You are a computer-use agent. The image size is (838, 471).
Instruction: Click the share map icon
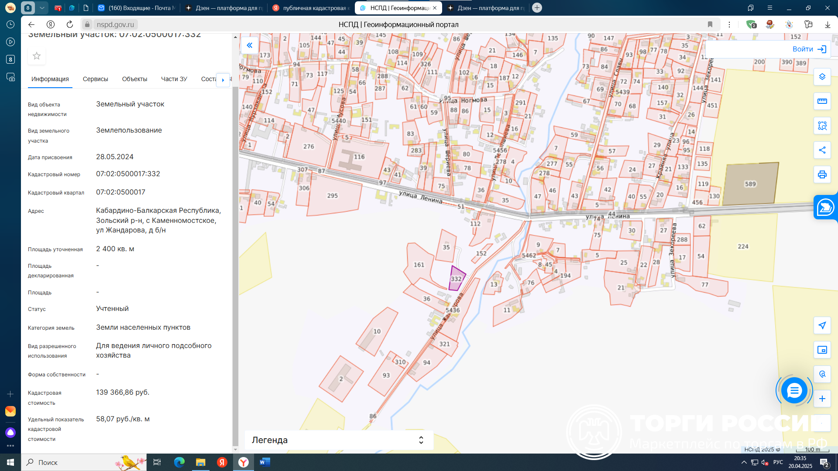[822, 150]
